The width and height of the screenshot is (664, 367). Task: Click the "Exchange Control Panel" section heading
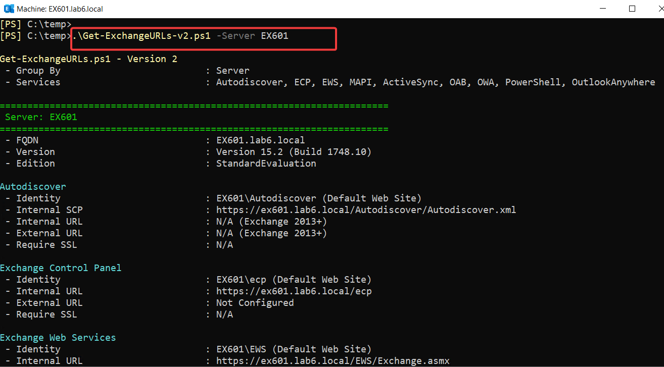pos(61,268)
